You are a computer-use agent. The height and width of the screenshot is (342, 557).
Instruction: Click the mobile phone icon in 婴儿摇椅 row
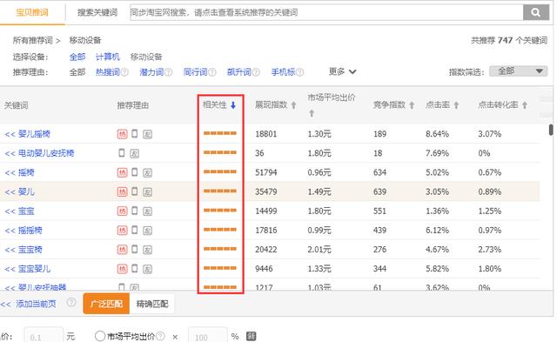135,133
